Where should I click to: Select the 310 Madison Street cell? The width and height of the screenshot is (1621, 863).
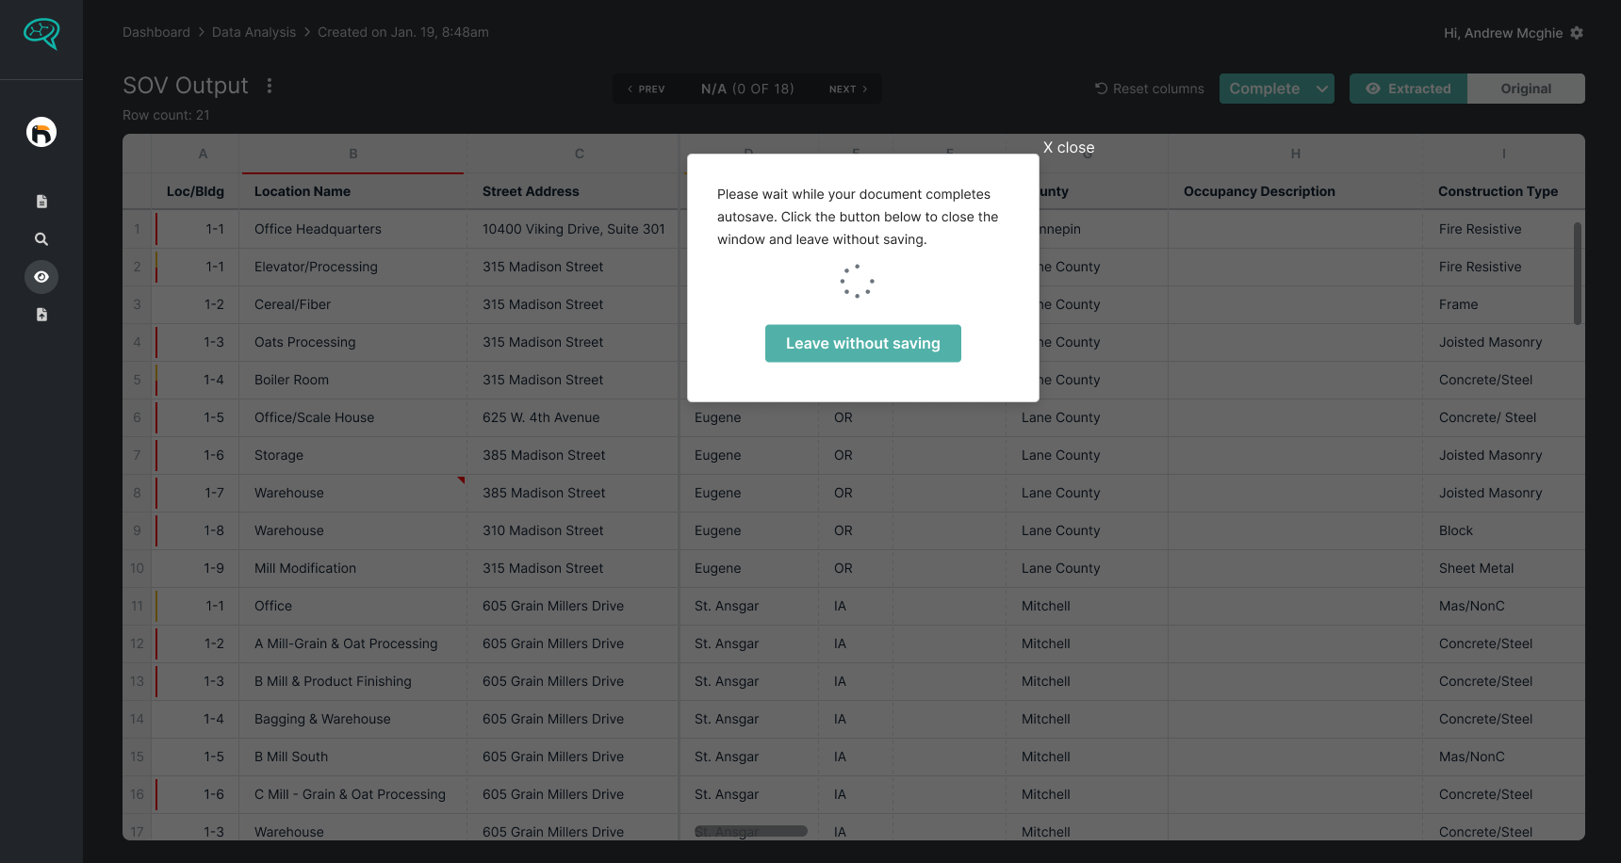pos(573,530)
